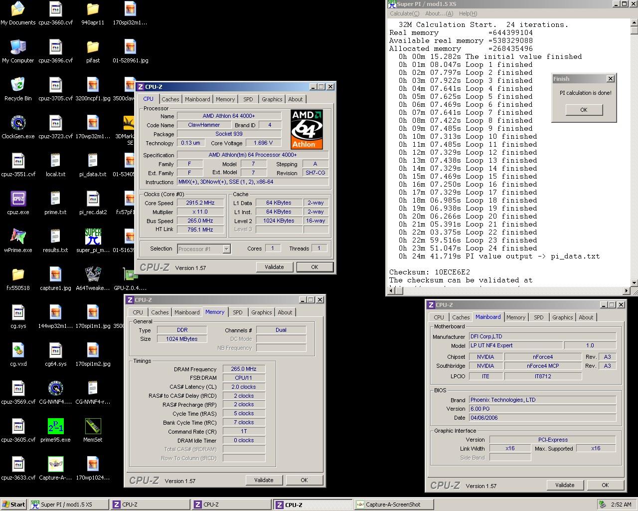Click the taskbar clock showing 2:52 AM
Viewport: 638px width, 511px height.
621,505
